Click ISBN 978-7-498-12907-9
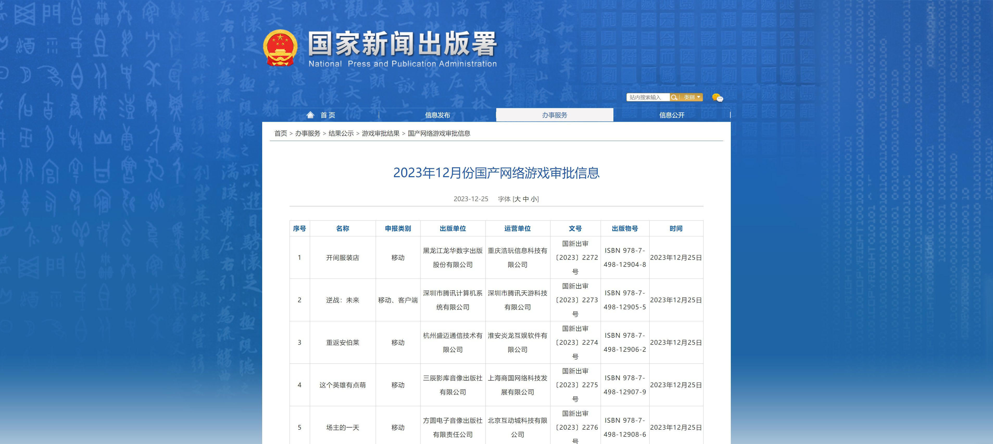 pos(625,385)
